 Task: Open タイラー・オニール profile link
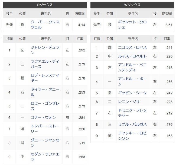pos(45,92)
